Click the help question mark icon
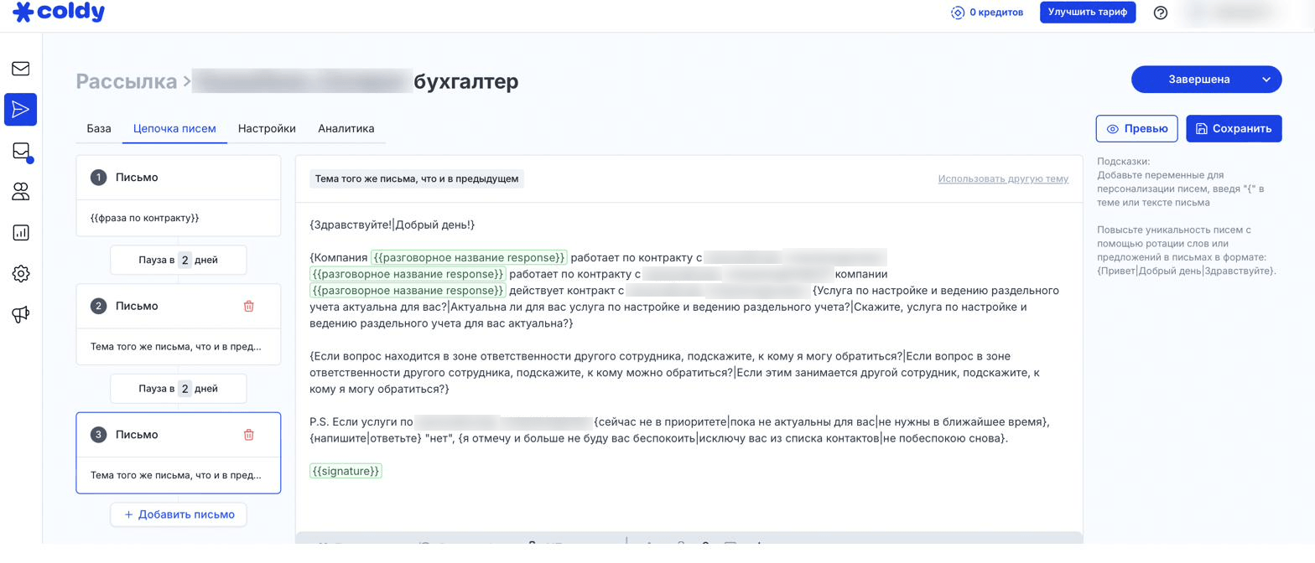The image size is (1315, 563). tap(1161, 13)
